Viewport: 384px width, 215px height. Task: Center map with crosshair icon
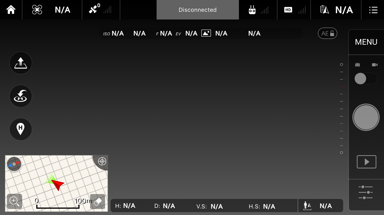pyautogui.click(x=102, y=161)
